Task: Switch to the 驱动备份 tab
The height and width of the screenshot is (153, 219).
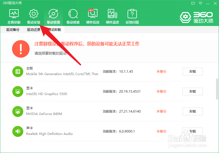Action: tap(13, 30)
